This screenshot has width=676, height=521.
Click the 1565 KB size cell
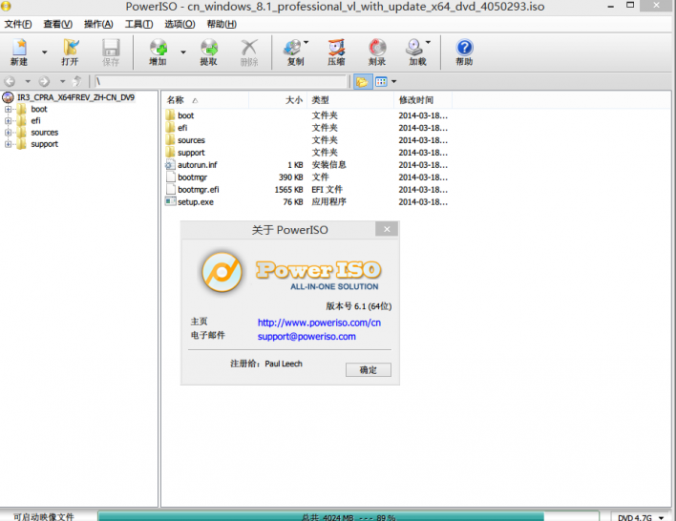coord(288,190)
